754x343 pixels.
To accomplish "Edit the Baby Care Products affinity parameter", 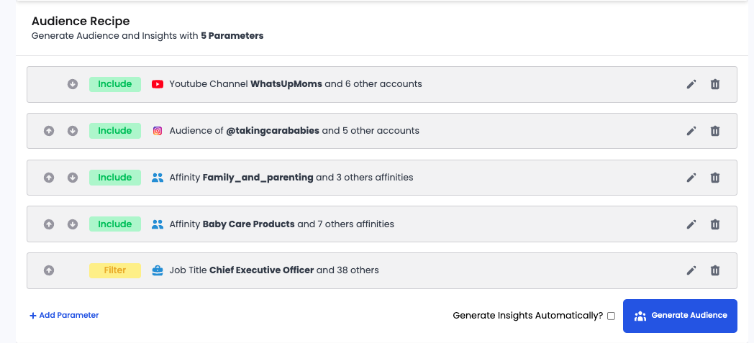I will point(691,224).
